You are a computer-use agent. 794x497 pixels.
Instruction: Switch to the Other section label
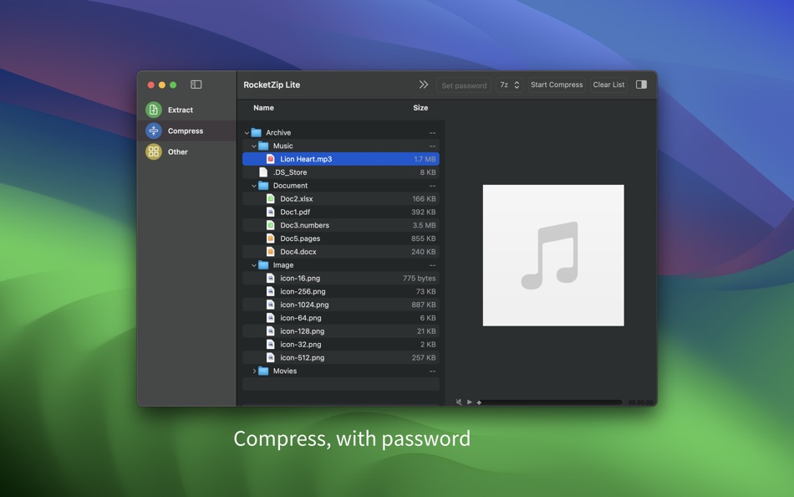click(178, 151)
